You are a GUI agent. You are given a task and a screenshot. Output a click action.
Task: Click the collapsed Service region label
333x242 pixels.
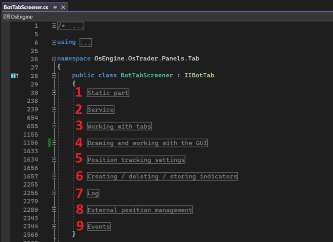[101, 109]
